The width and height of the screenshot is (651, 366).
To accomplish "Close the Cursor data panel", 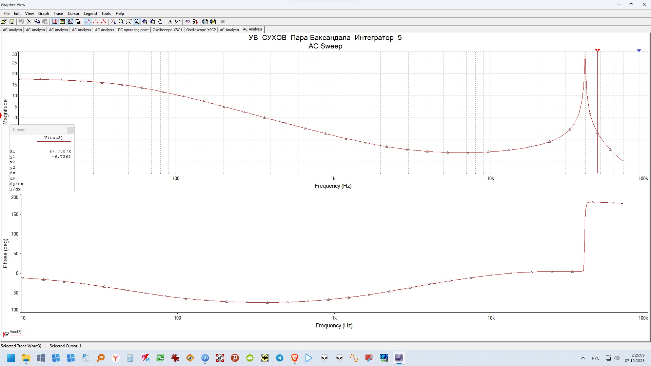I will point(70,130).
